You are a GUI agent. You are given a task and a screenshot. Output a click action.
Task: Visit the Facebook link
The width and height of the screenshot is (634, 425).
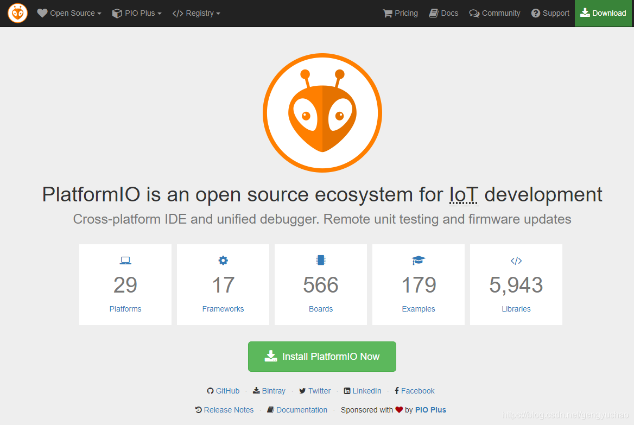tap(417, 391)
